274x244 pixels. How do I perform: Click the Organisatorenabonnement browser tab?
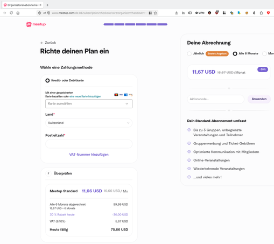pyautogui.click(x=23, y=5)
